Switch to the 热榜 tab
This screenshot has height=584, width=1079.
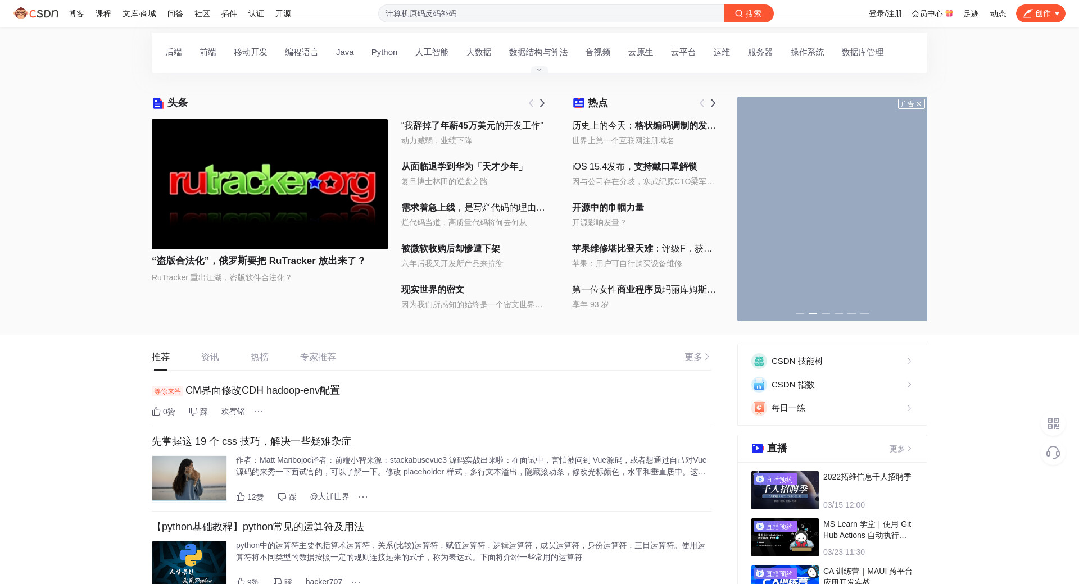(260, 357)
